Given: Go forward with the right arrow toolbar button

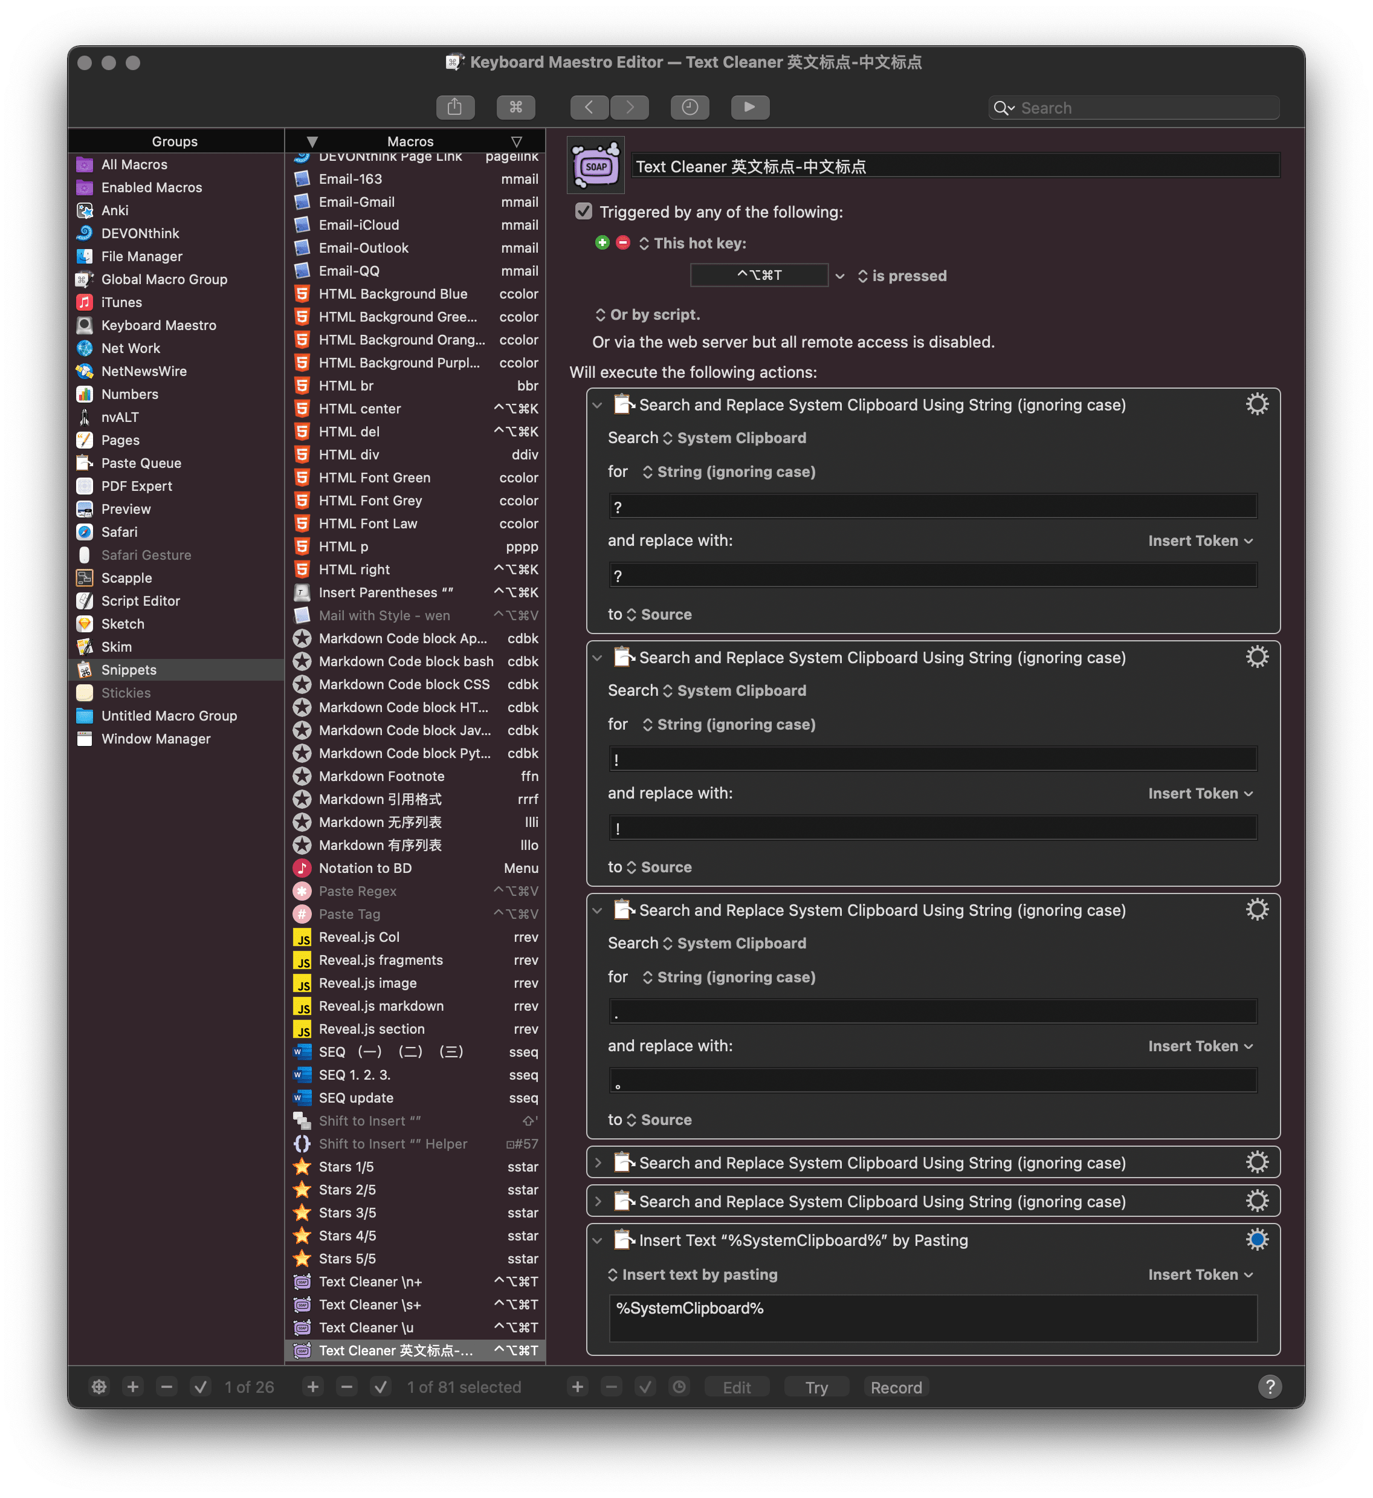Looking at the screenshot, I should click(x=629, y=107).
